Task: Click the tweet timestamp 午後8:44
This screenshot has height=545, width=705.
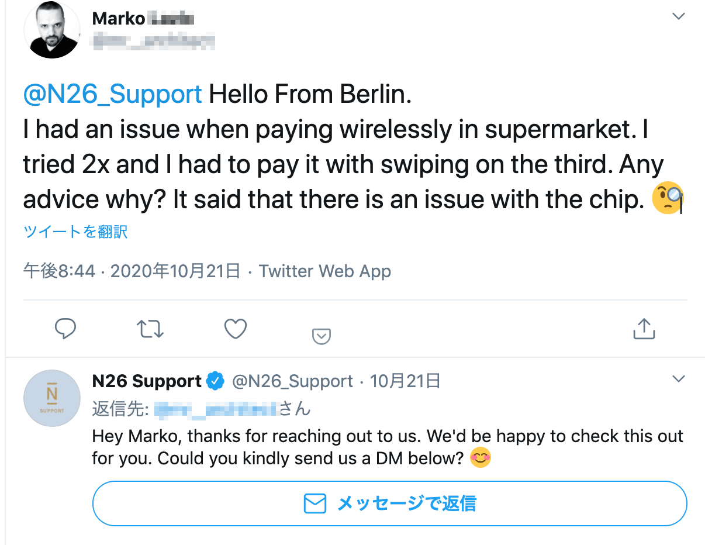Action: 58,271
